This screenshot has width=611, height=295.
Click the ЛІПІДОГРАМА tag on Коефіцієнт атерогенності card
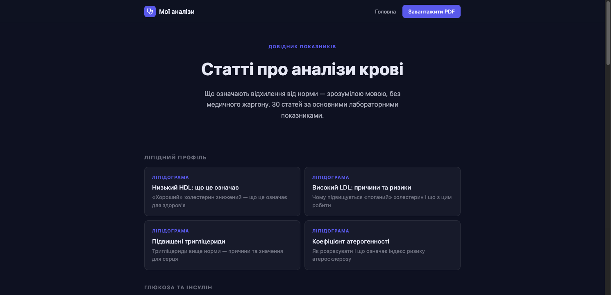tap(331, 231)
